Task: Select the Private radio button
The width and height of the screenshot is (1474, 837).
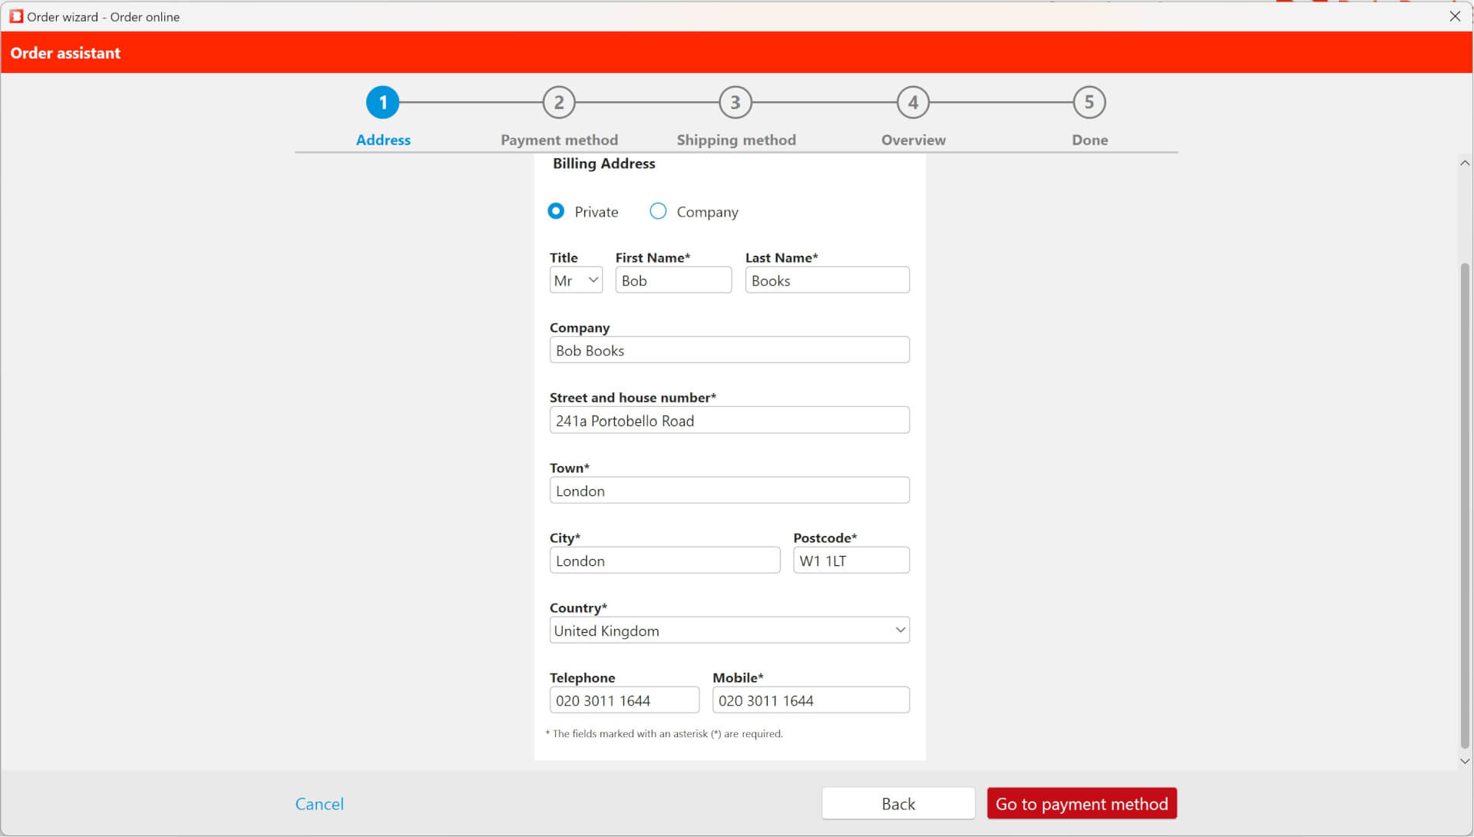Action: [556, 211]
